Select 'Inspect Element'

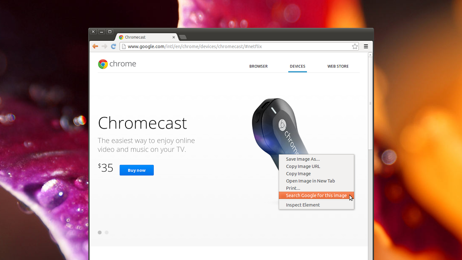tap(303, 205)
